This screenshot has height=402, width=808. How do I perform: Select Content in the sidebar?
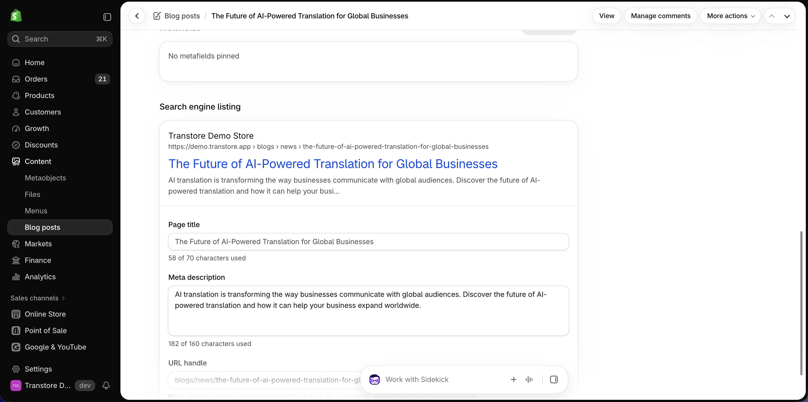pos(60,161)
